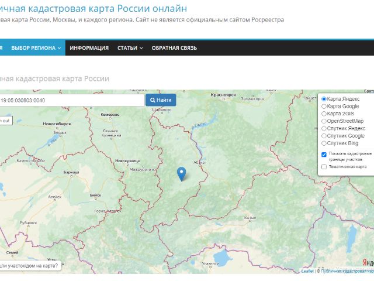This screenshot has width=374, height=281.
Task: Click the site title кадастровая карта России онлайн
Action: [x=93, y=8]
